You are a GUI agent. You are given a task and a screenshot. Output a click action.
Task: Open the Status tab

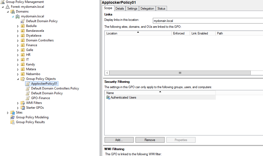[161, 9]
